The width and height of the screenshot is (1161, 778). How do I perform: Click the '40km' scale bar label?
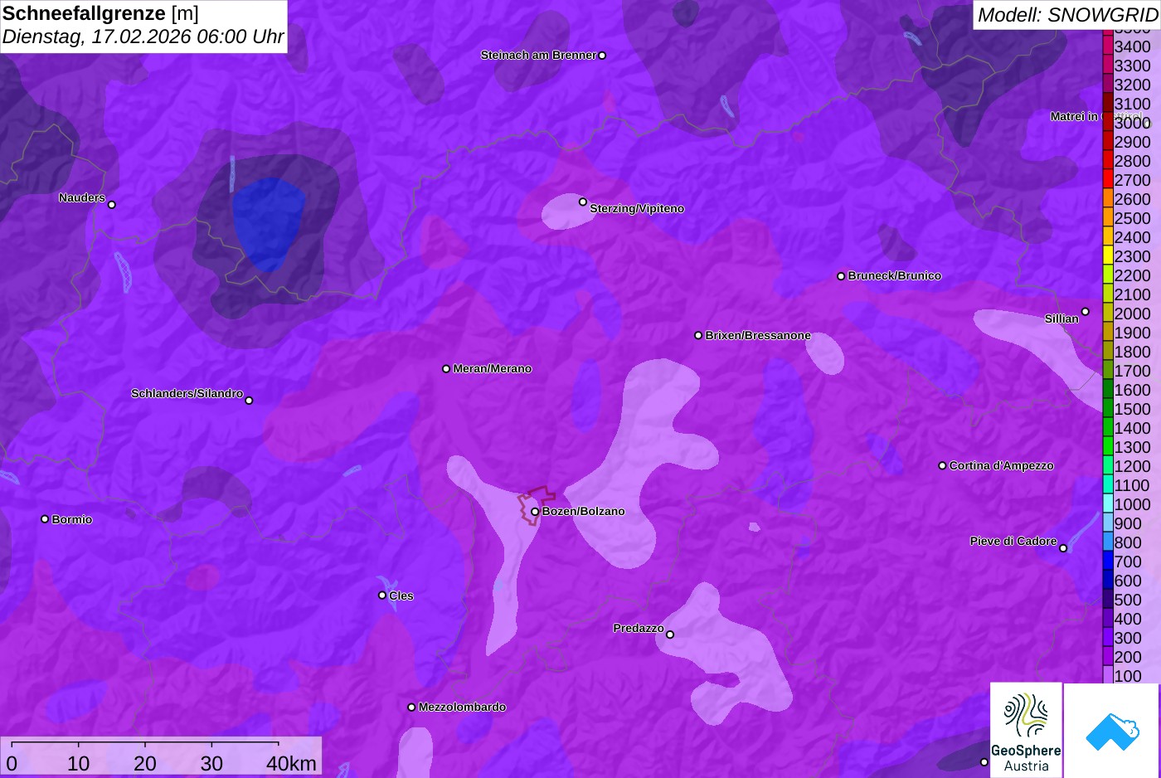291,764
